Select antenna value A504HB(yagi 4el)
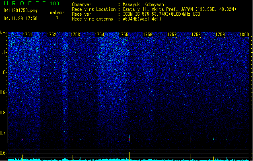The image size is (253, 161). (142, 19)
